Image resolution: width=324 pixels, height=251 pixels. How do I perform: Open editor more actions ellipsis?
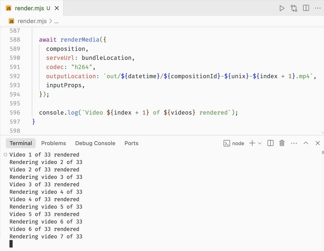tap(317, 8)
